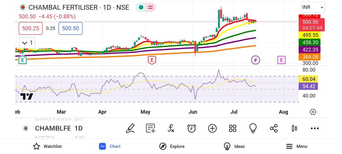Image resolution: width=342 pixels, height=154 pixels.
Task: Open the Explore tab
Action: pyautogui.click(x=172, y=146)
